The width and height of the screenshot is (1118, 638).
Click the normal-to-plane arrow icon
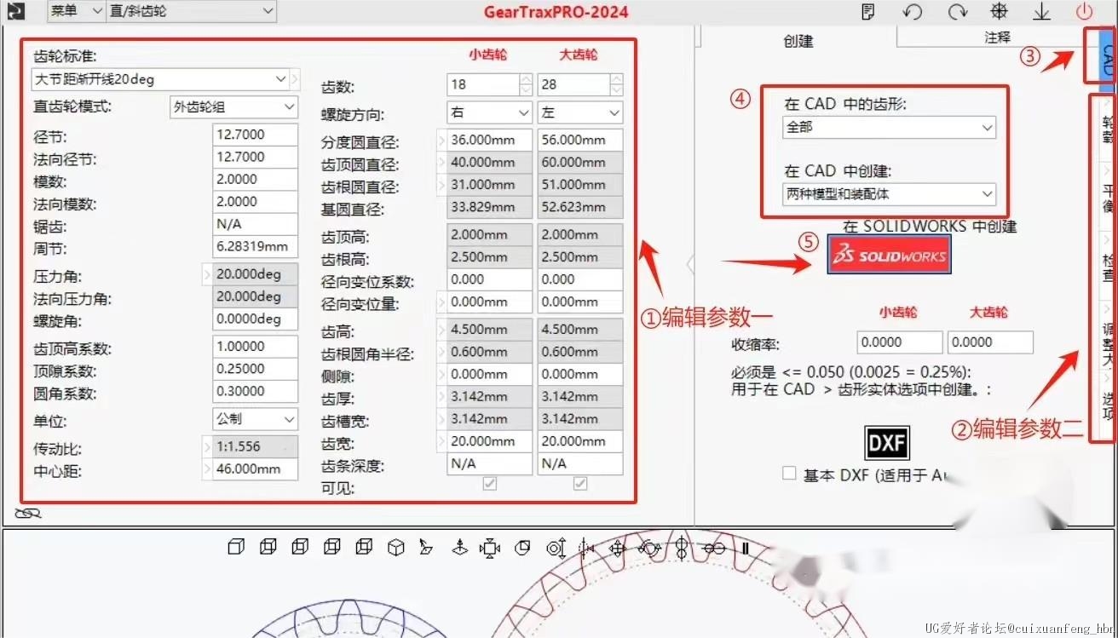click(x=459, y=548)
